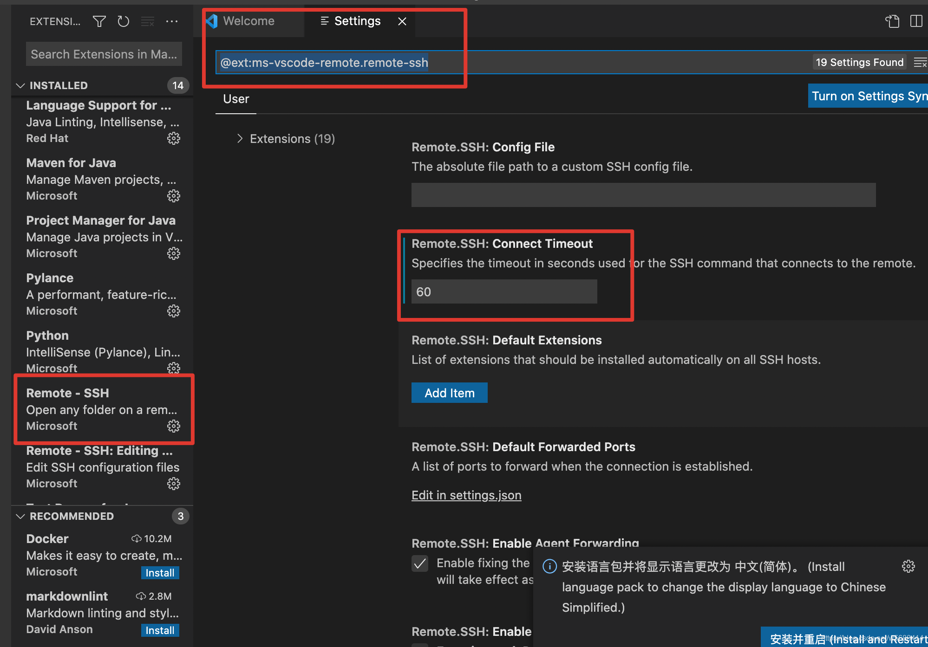The image size is (928, 647).
Task: Open gear menu for Python extension
Action: (174, 368)
